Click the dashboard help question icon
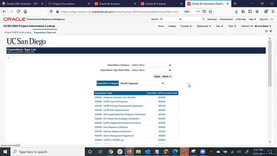 coord(271,31)
